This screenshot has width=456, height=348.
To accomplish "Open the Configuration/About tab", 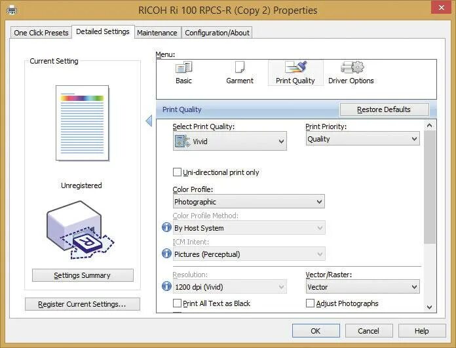I will [218, 33].
